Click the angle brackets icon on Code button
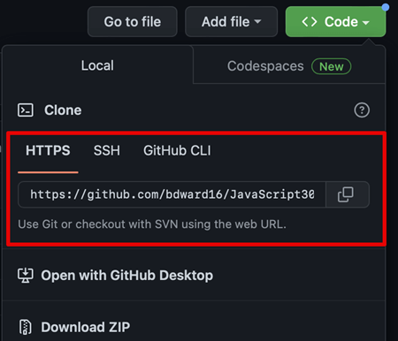 tap(310, 22)
